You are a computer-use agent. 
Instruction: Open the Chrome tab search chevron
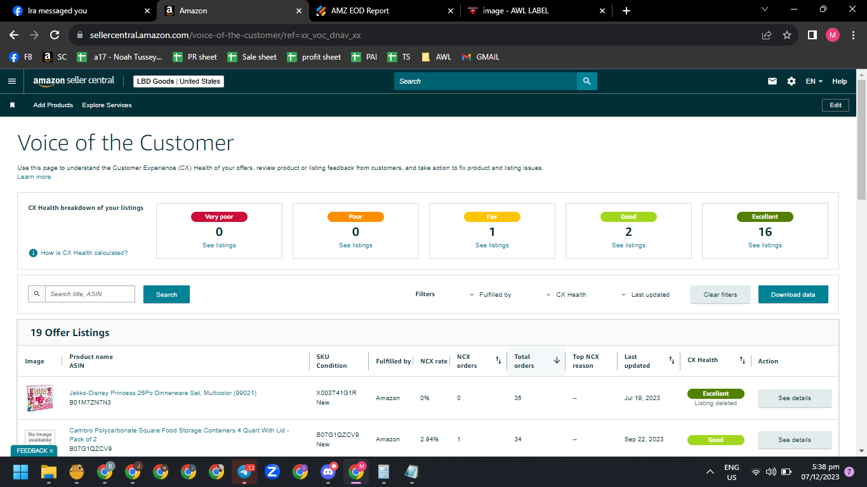[x=765, y=10]
